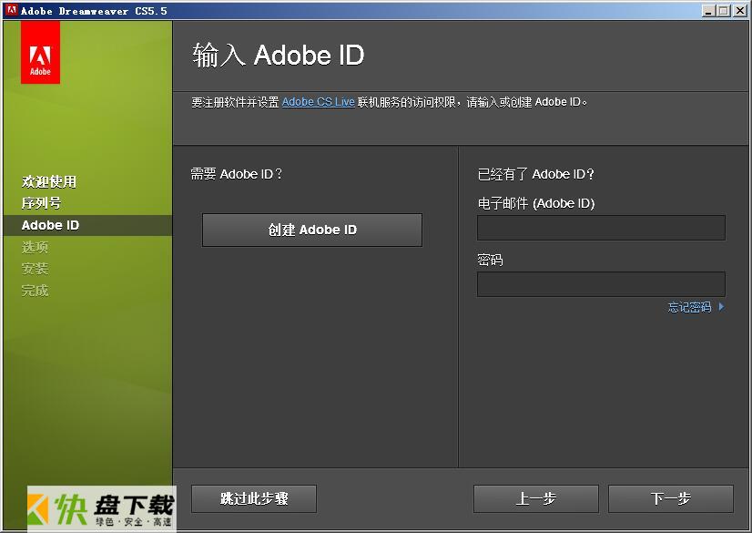
Task: Click the 输入 Adobe ID heading
Action: 279,56
